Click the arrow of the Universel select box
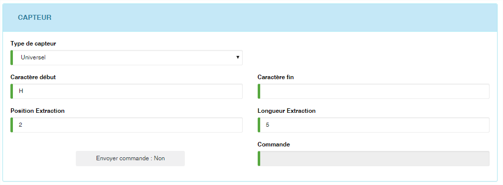 click(x=238, y=57)
